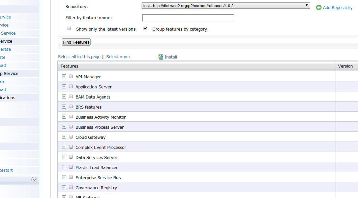Check the API Manager feature checkbox
The width and height of the screenshot is (358, 198).
point(71,76)
